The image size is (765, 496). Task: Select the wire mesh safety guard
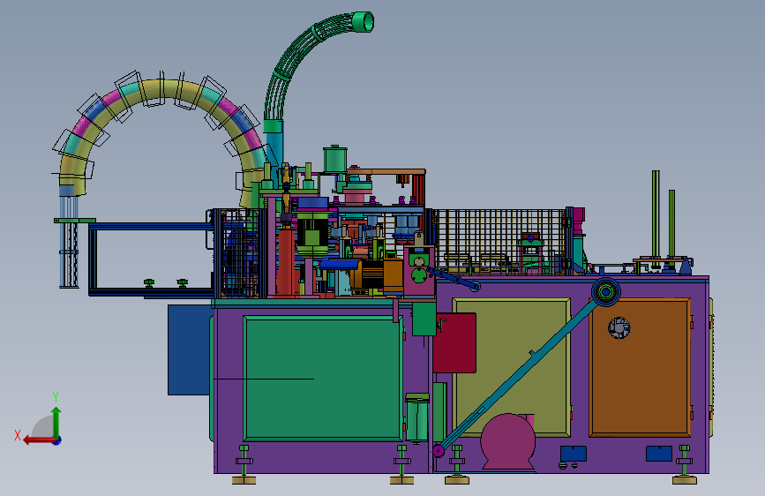[x=499, y=241]
